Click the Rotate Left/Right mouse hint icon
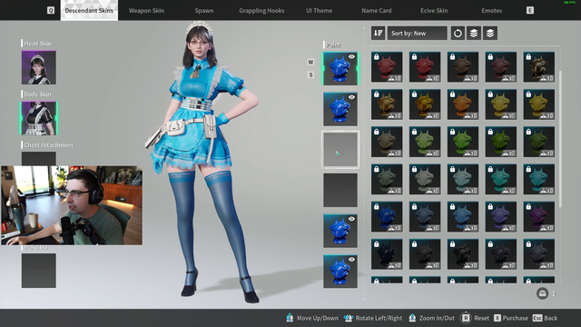The width and height of the screenshot is (581, 327). tap(349, 318)
